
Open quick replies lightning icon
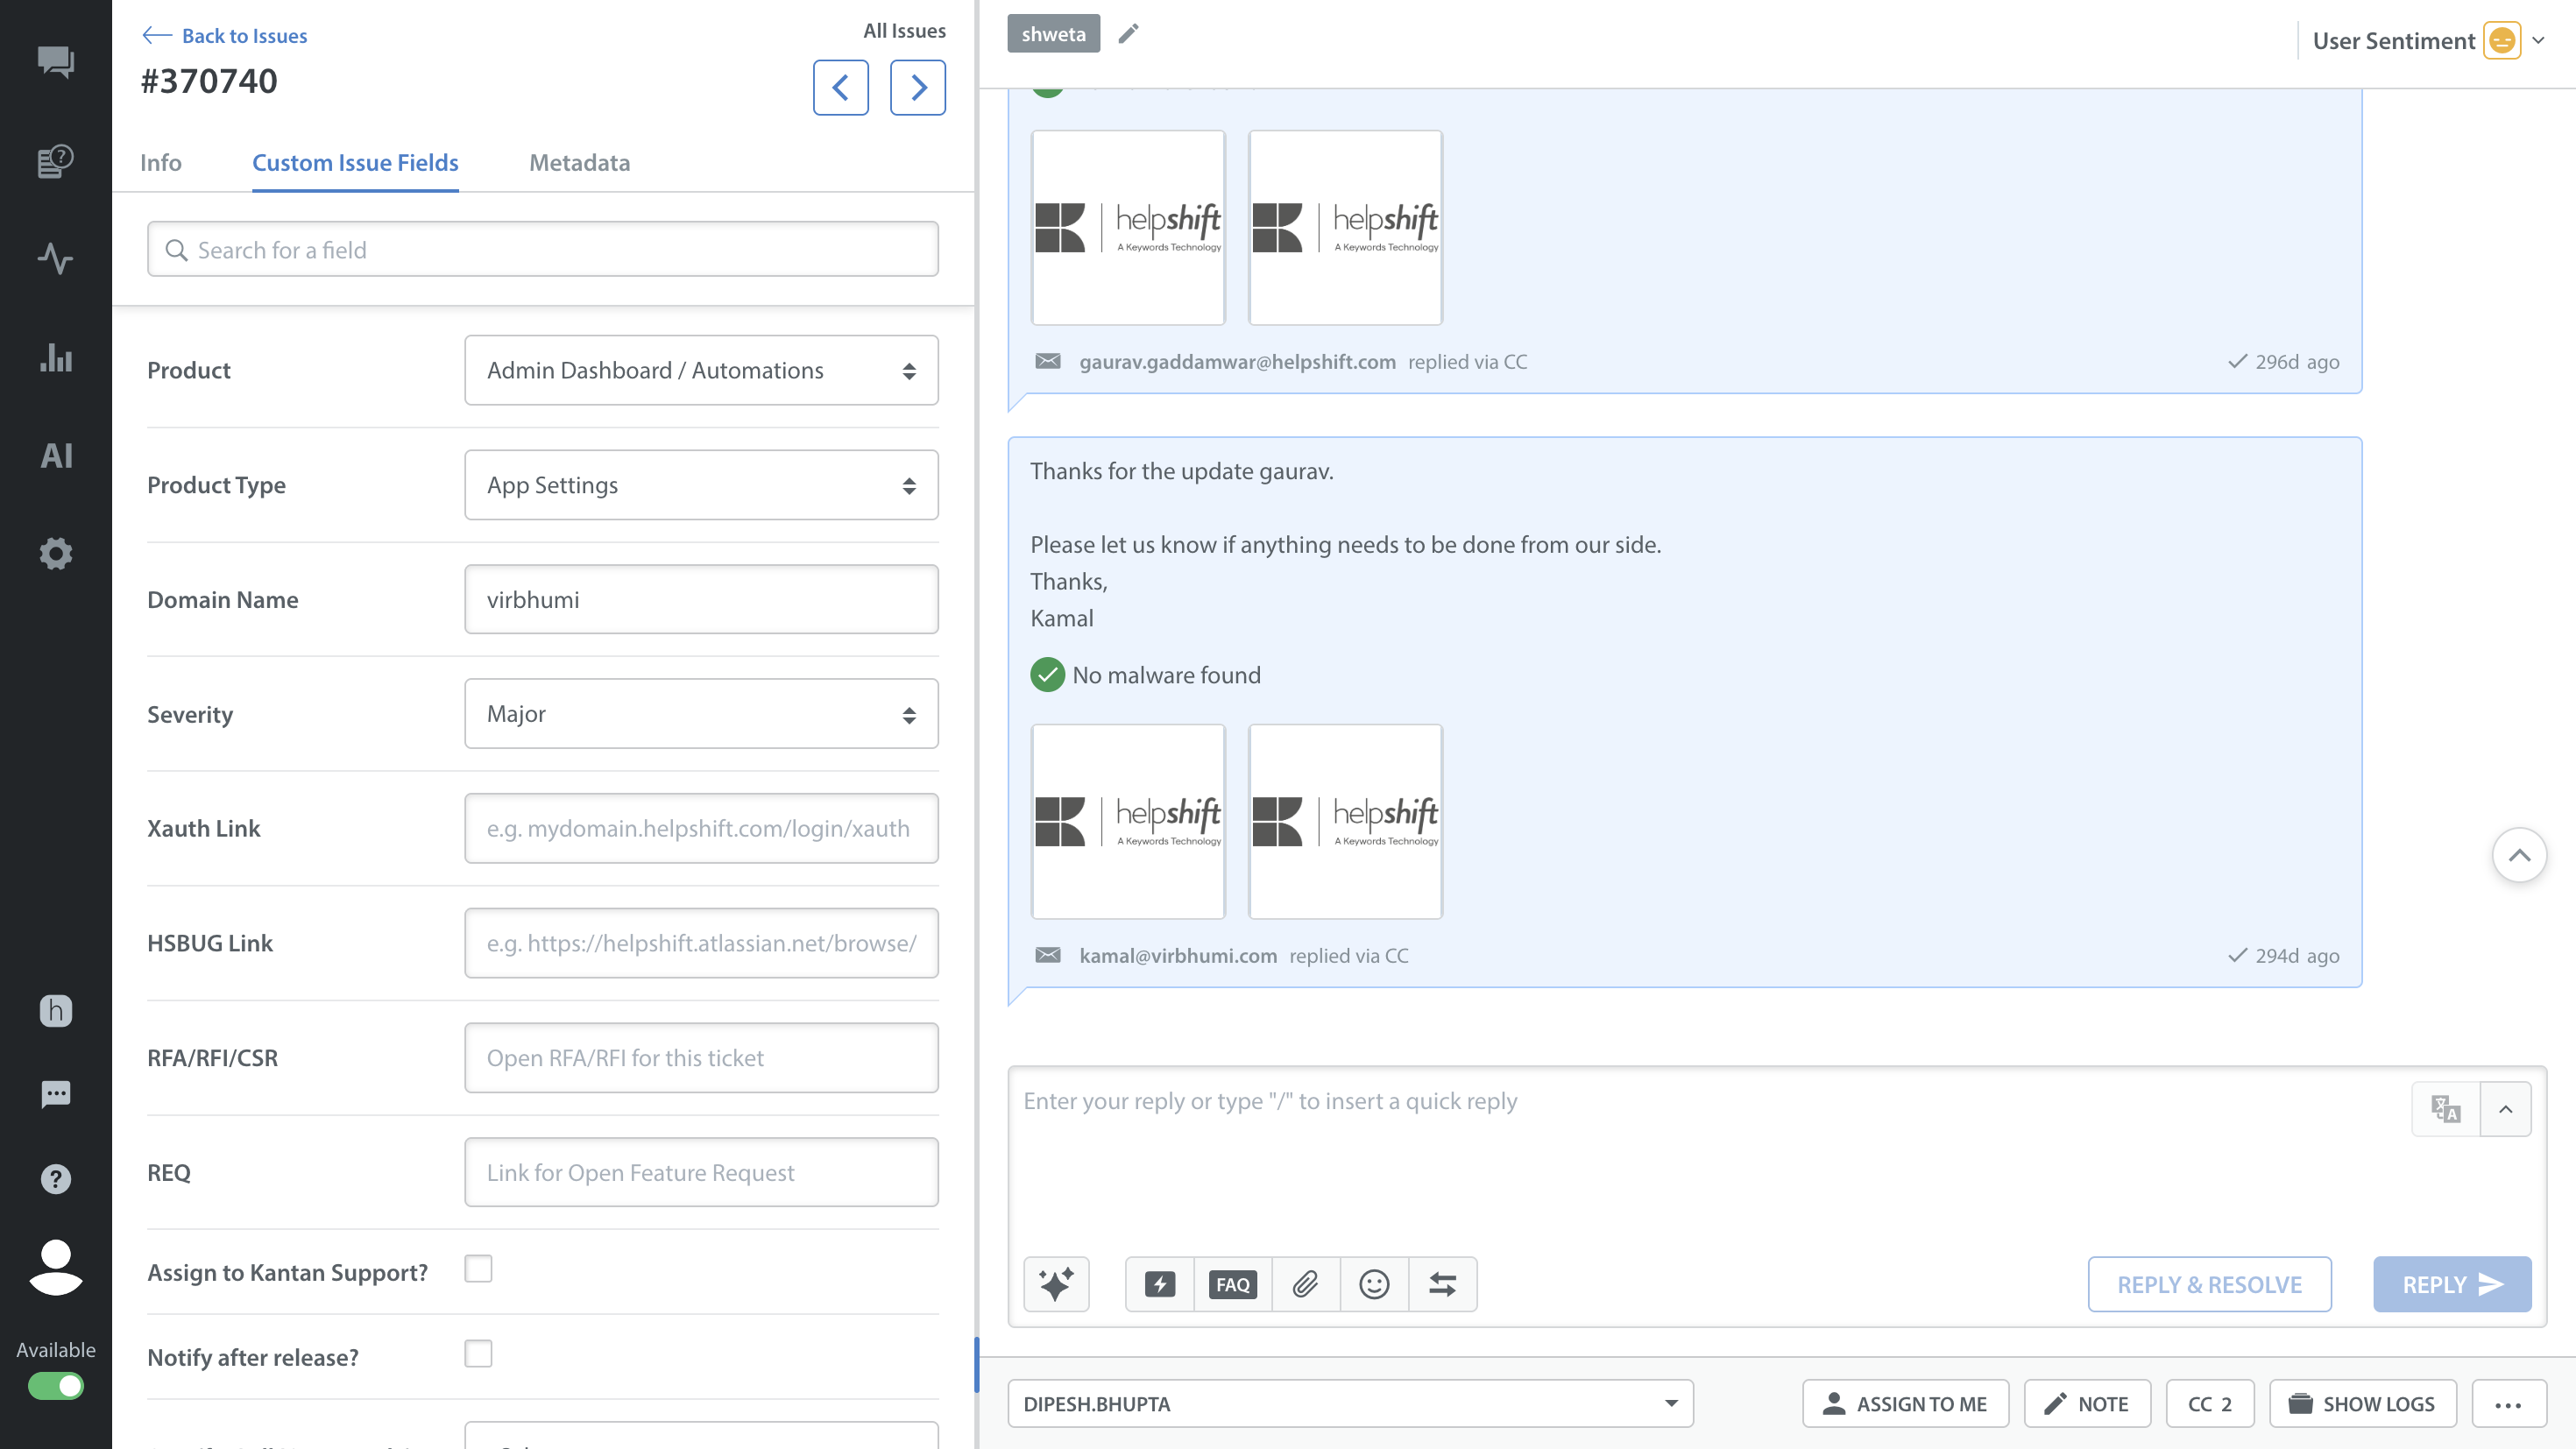tap(1160, 1284)
